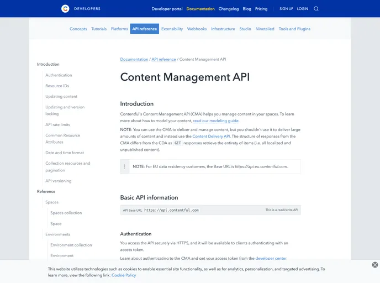Open Collection resources and pagination item
Viewport: 380px width, 283px height.
(68, 167)
